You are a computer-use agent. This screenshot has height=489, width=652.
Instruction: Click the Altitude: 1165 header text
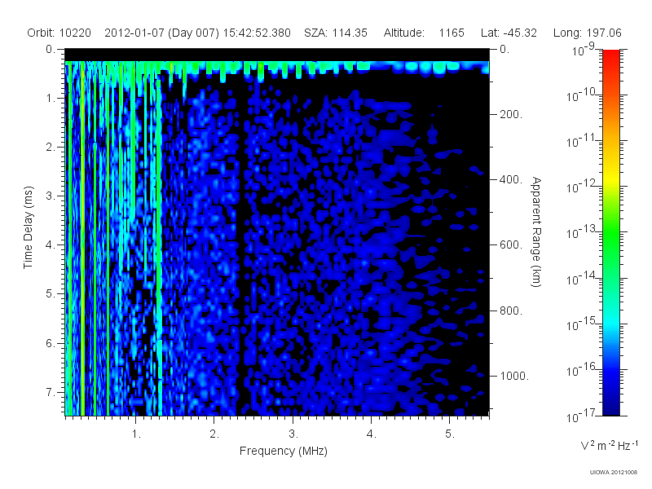point(424,33)
